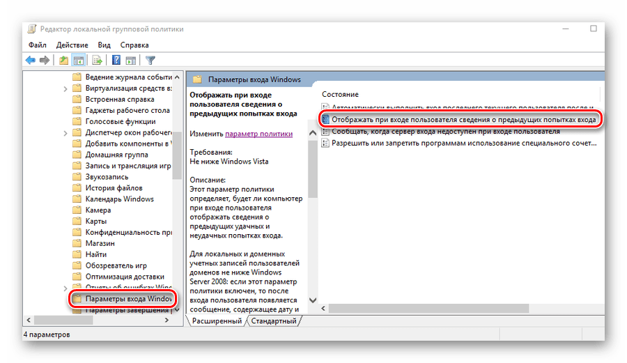Viewport: 627px width, 363px height.
Task: Click the Forward arrow toolbar icon
Action: pos(45,61)
